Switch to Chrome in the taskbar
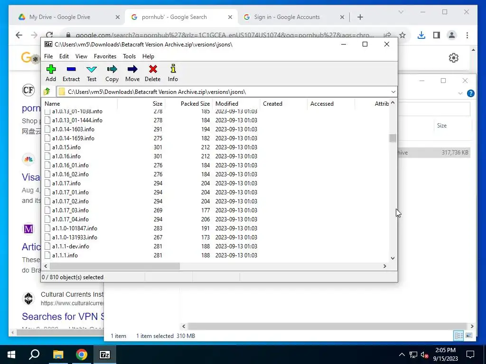This screenshot has width=486, height=364. click(82, 355)
